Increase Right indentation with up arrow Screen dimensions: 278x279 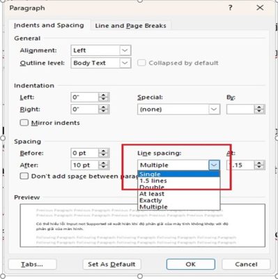tap(103, 107)
